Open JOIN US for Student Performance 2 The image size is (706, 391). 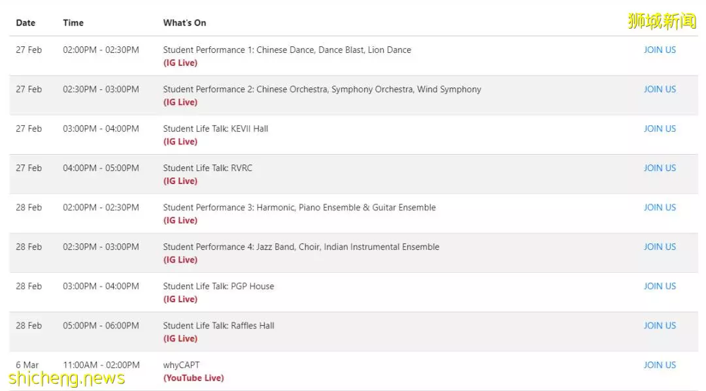pos(660,89)
